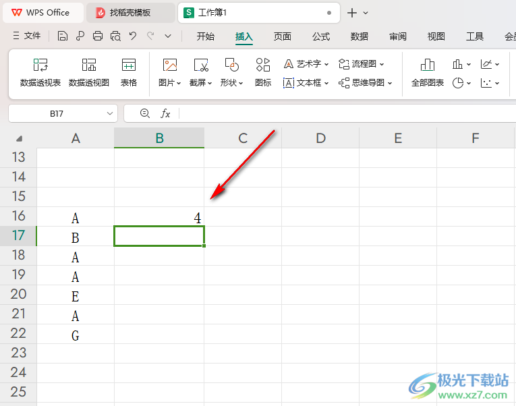Open the 找稻壳模板 templates tab

tap(130, 13)
